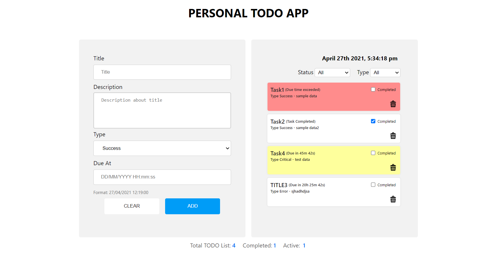Image resolution: width=504 pixels, height=259 pixels.
Task: Enable Completed on TITLE3
Action: tap(373, 185)
